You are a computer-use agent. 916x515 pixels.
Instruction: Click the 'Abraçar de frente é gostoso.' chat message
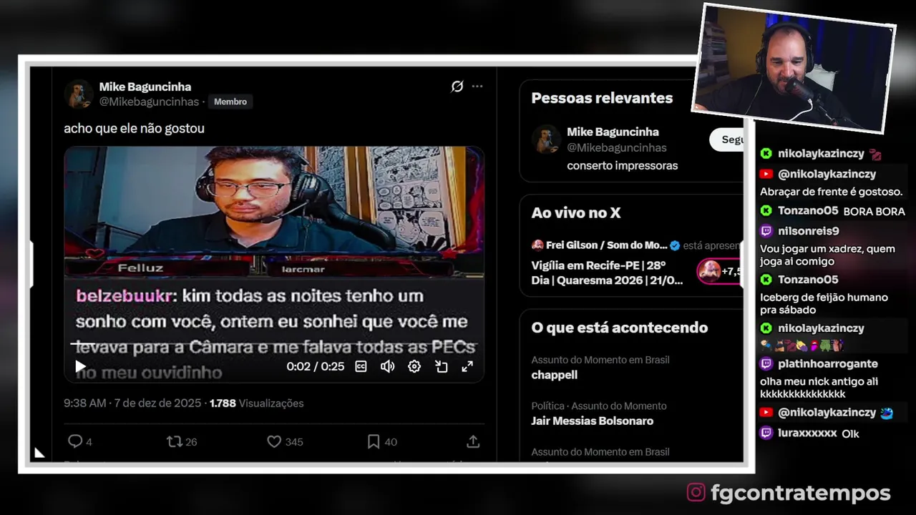tap(832, 192)
